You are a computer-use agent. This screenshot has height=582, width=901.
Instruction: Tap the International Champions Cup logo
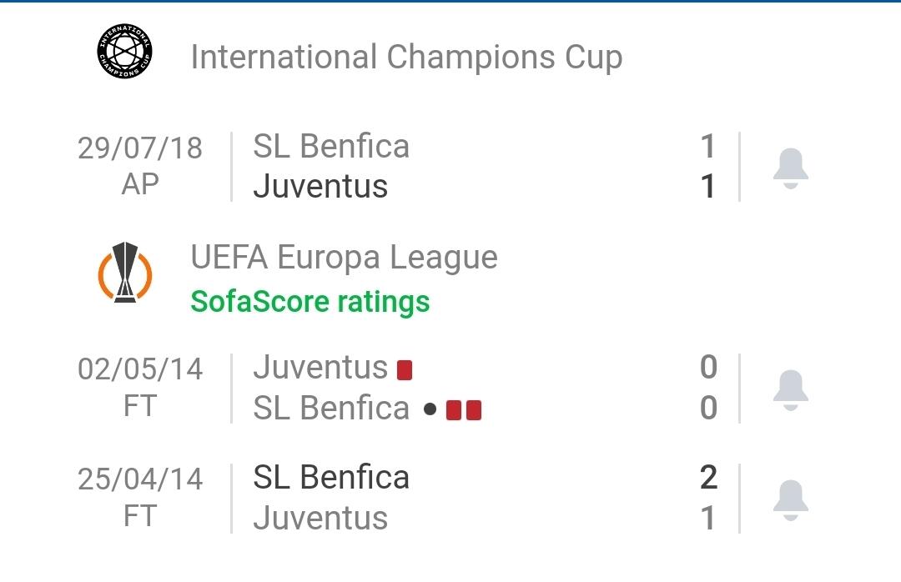point(125,52)
